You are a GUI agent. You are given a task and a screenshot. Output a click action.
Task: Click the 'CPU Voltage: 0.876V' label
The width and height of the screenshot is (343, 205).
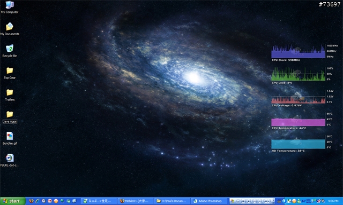(x=287, y=106)
